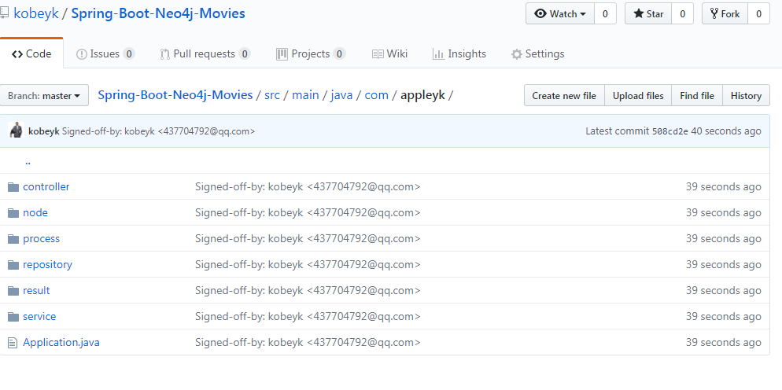Click the Code tab angle-brackets icon
The image size is (782, 390).
(17, 54)
